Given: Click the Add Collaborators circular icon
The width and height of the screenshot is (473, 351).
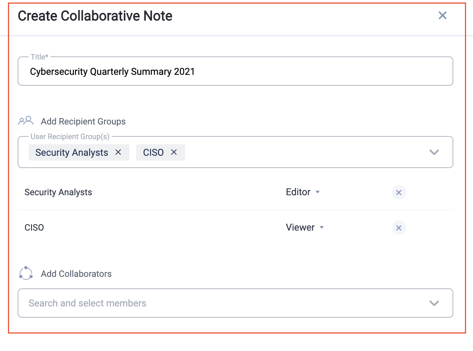Looking at the screenshot, I should click(26, 273).
